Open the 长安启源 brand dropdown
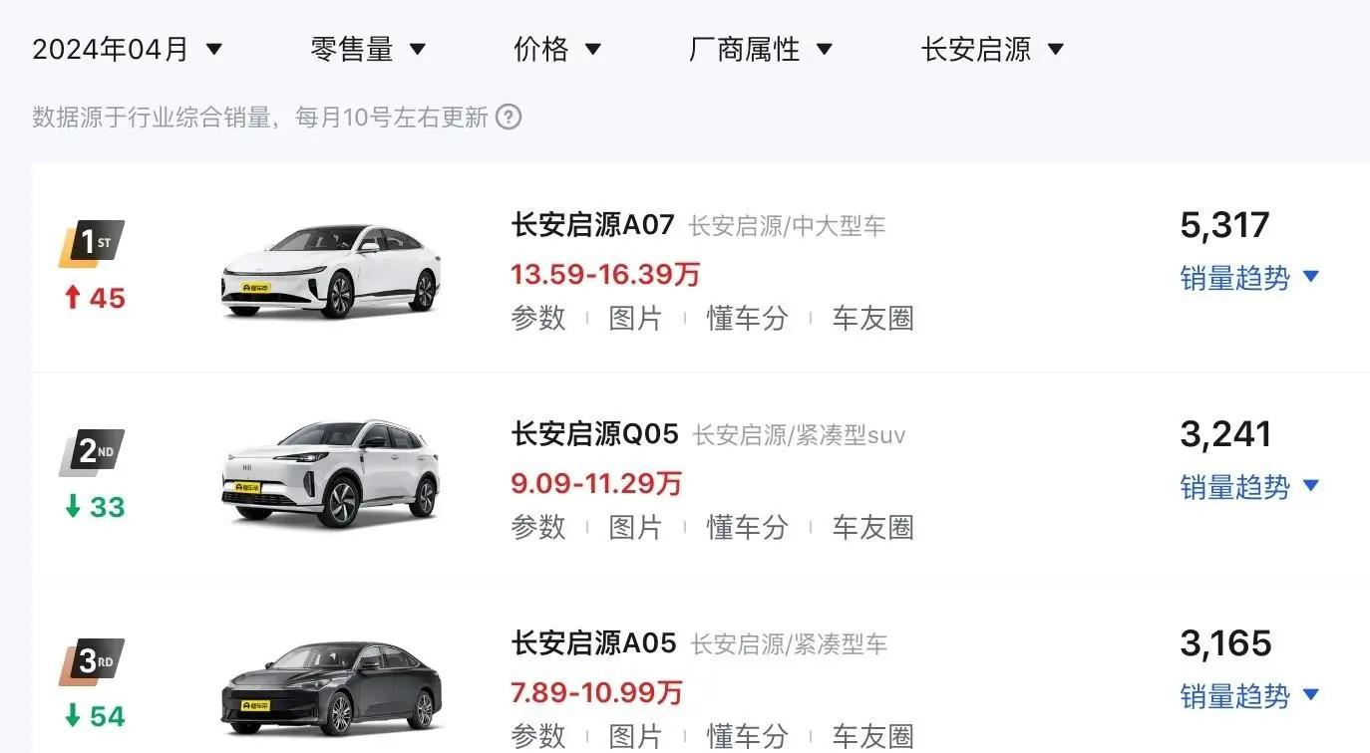Image resolution: width=1370 pixels, height=753 pixels. [993, 49]
